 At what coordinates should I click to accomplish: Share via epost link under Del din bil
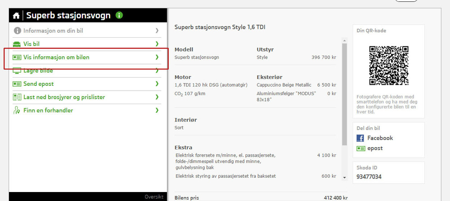(x=375, y=149)
